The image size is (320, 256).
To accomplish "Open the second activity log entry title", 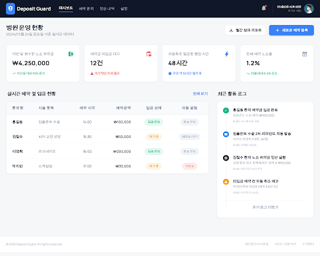I will (262, 134).
